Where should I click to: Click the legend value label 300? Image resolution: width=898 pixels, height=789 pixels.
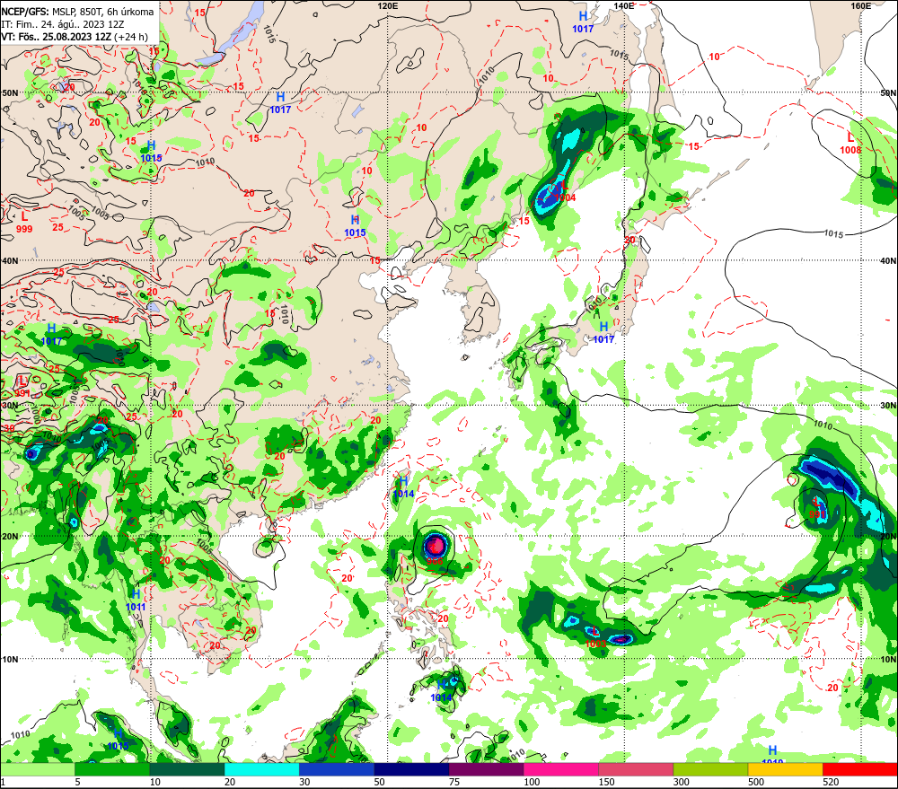coord(681,782)
